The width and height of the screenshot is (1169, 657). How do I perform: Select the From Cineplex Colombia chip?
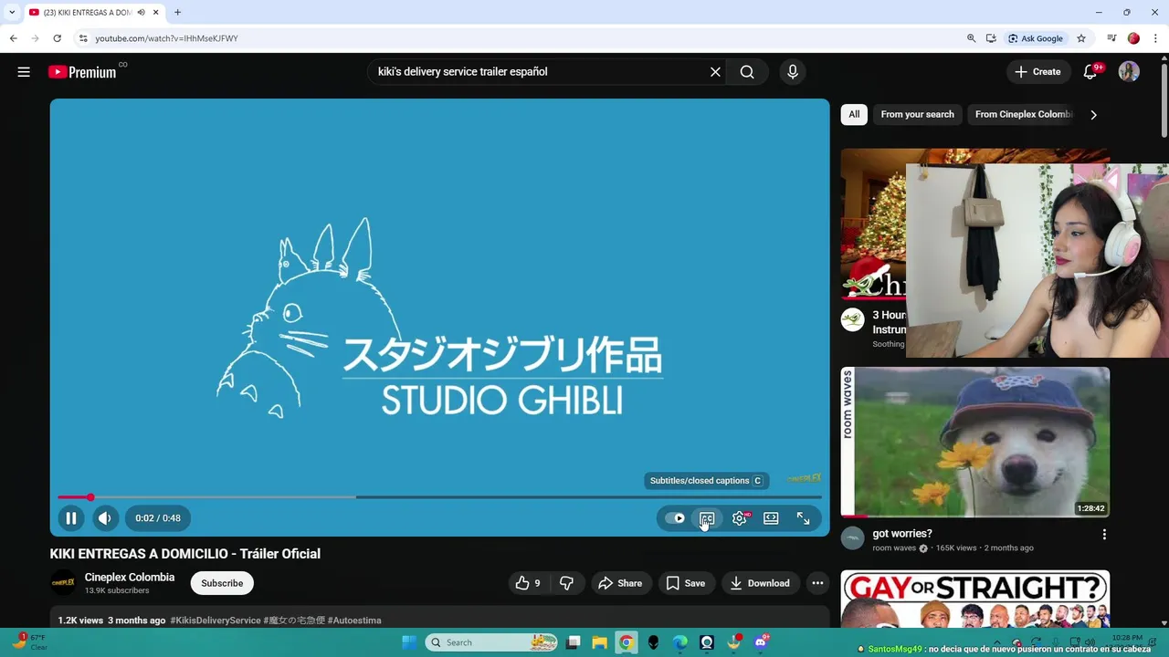point(1023,114)
